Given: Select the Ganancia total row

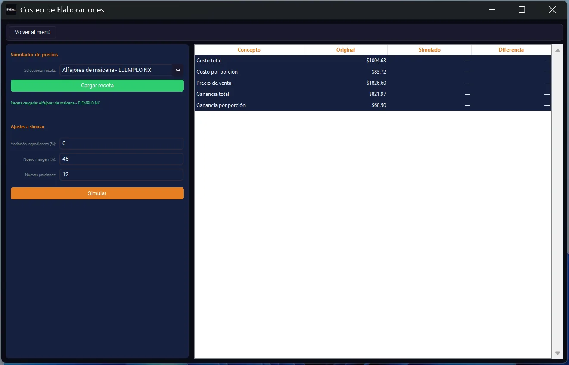Looking at the screenshot, I should click(x=373, y=94).
